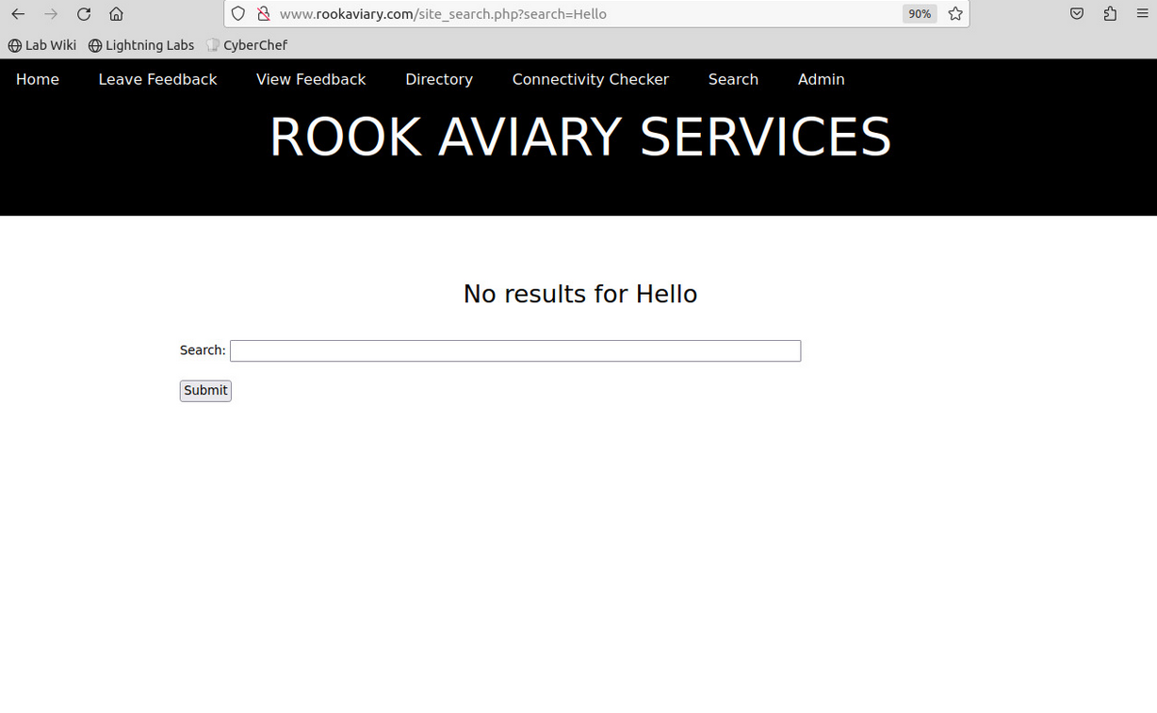The width and height of the screenshot is (1157, 713).
Task: Open the Connectivity Checker page
Action: pyautogui.click(x=590, y=79)
